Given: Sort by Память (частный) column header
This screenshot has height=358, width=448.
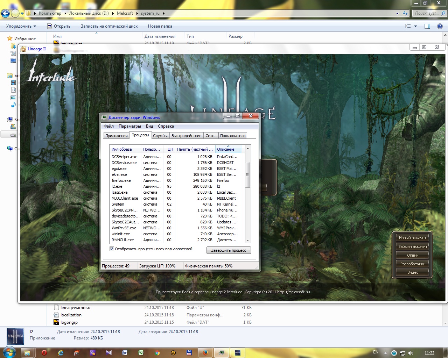Looking at the screenshot, I should [195, 149].
